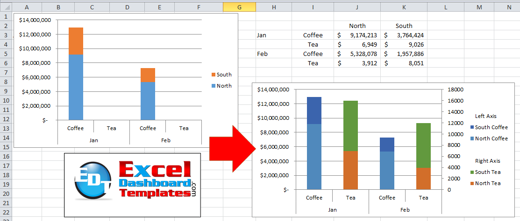Image resolution: width=520 pixels, height=221 pixels.
Task: Select South Coffee legend swatch
Action: (472, 127)
